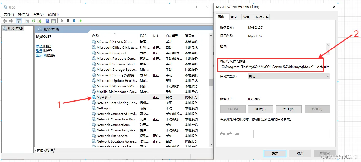This screenshot has height=162, width=361.
Task: Select the Microsoft Windows SMS row
Action: (x=145, y=86)
